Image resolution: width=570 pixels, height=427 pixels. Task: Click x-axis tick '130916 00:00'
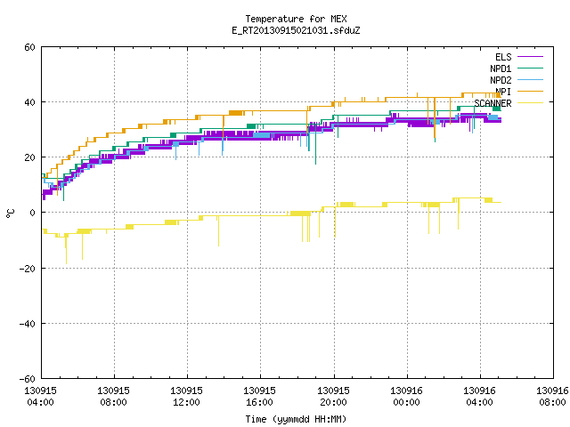click(x=406, y=397)
